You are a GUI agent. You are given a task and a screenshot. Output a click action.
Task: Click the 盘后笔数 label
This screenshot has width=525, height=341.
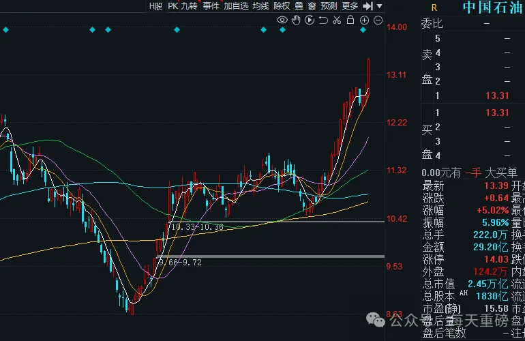[444, 333]
